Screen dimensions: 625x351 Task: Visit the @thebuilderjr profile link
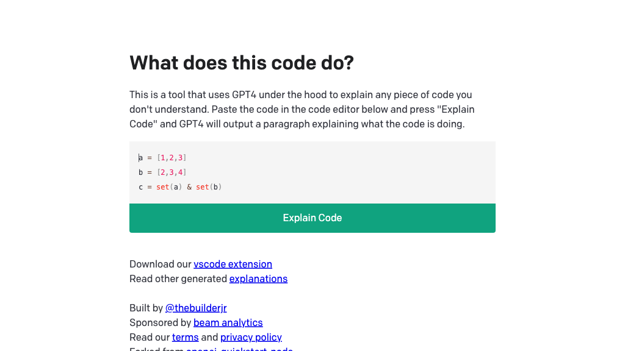click(196, 308)
